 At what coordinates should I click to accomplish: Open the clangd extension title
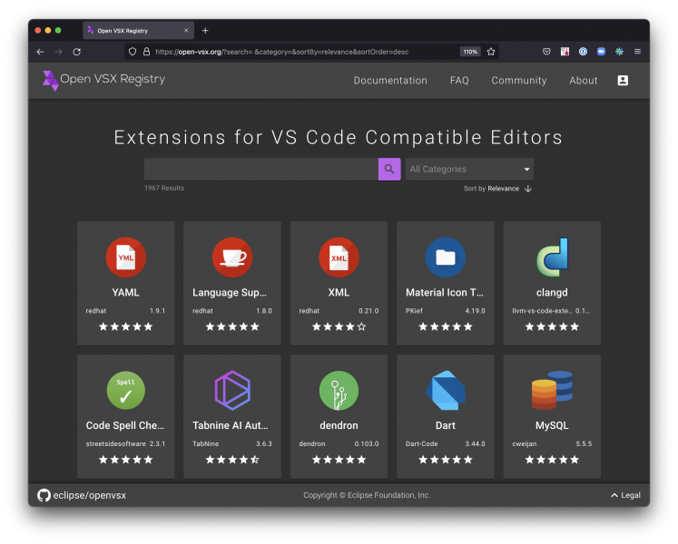point(552,293)
